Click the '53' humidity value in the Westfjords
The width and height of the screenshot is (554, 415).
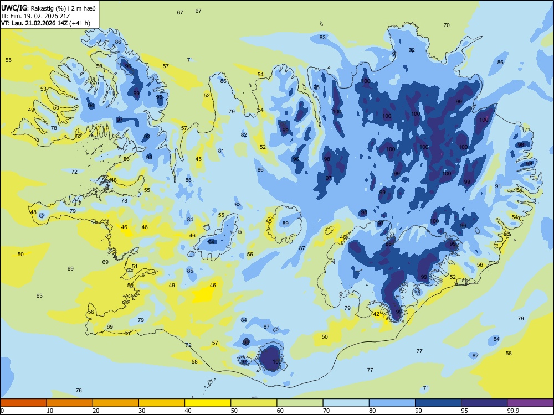pos(43,89)
